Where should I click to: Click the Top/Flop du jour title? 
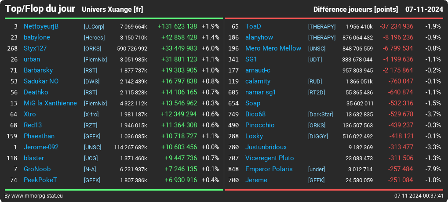coord(40,9)
